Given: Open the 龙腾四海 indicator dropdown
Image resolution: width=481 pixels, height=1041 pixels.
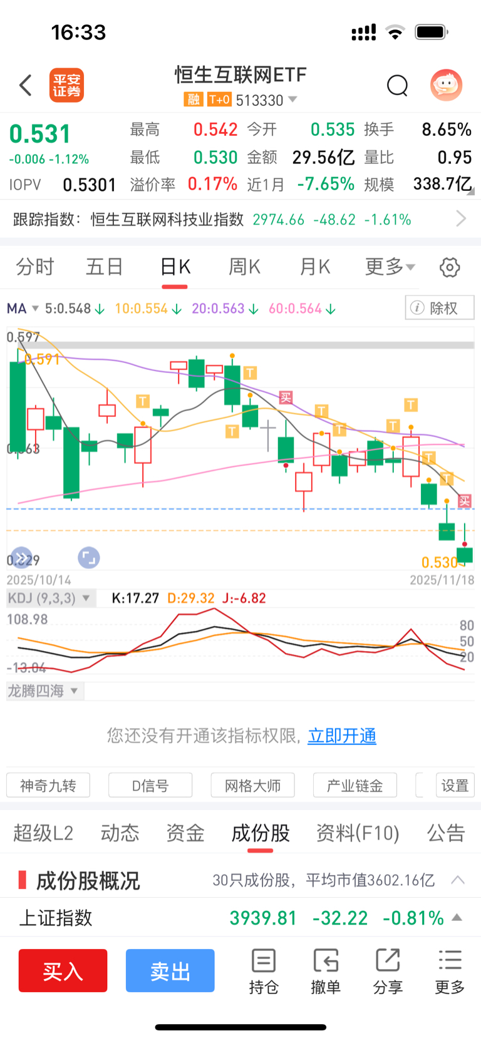Looking at the screenshot, I should point(45,691).
